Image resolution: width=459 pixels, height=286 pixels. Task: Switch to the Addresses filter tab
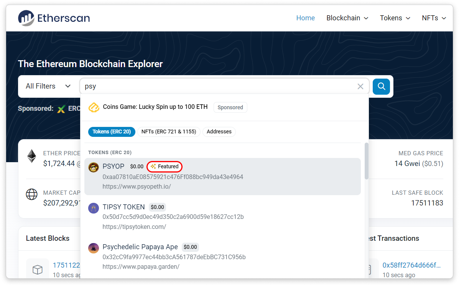[x=219, y=132]
